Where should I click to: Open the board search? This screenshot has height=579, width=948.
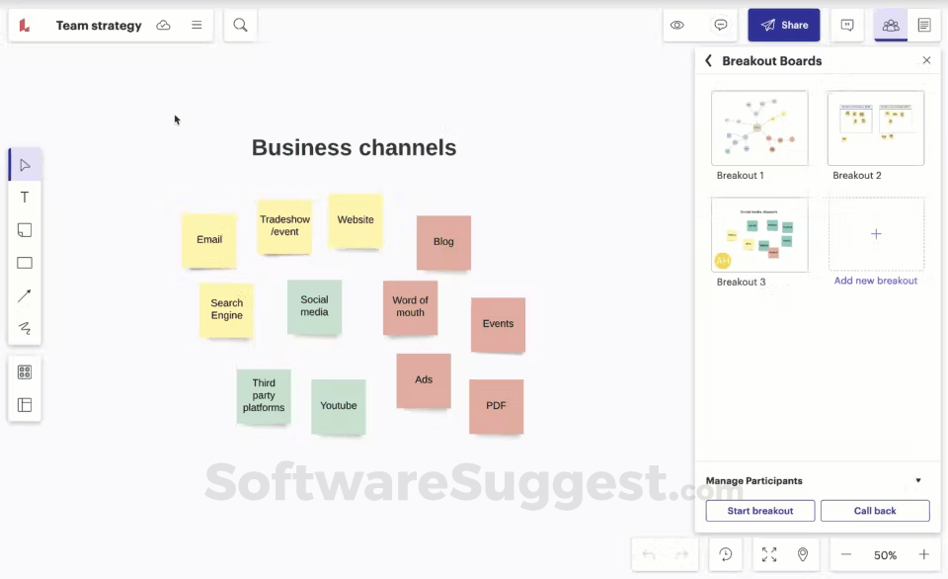coord(240,25)
